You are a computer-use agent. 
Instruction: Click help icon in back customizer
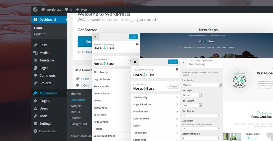point(137,44)
